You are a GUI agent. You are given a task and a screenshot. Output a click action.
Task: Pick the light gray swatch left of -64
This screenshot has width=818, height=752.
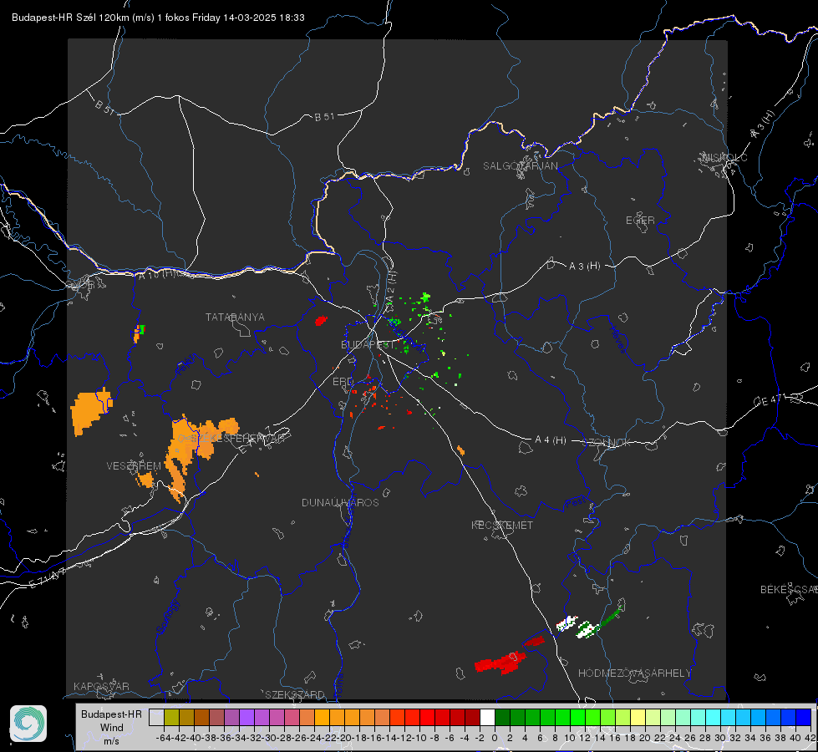tap(156, 717)
